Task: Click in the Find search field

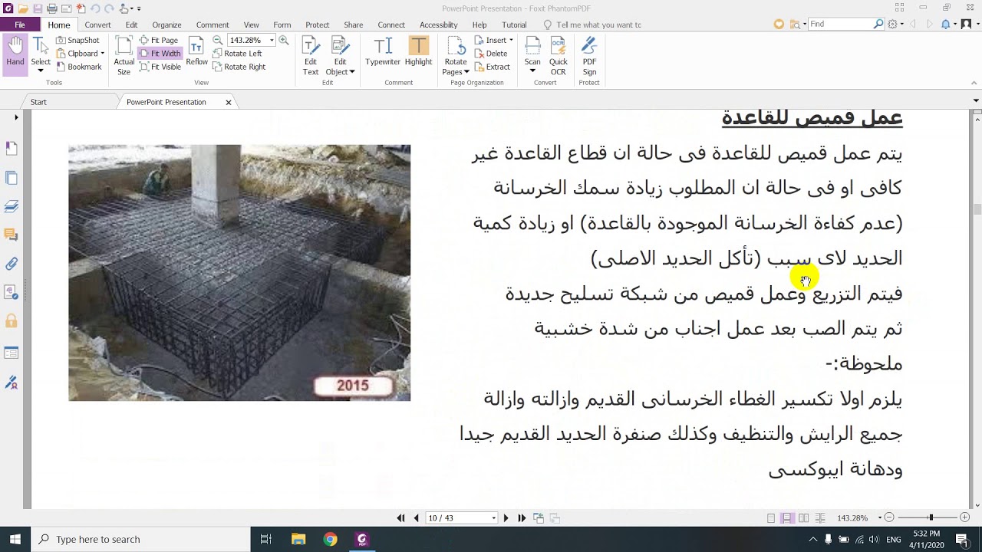Action: tap(841, 24)
